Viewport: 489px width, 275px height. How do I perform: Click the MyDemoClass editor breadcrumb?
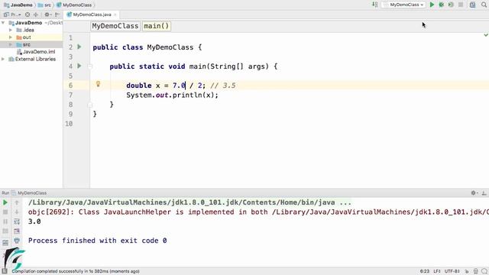pyautogui.click(x=115, y=26)
